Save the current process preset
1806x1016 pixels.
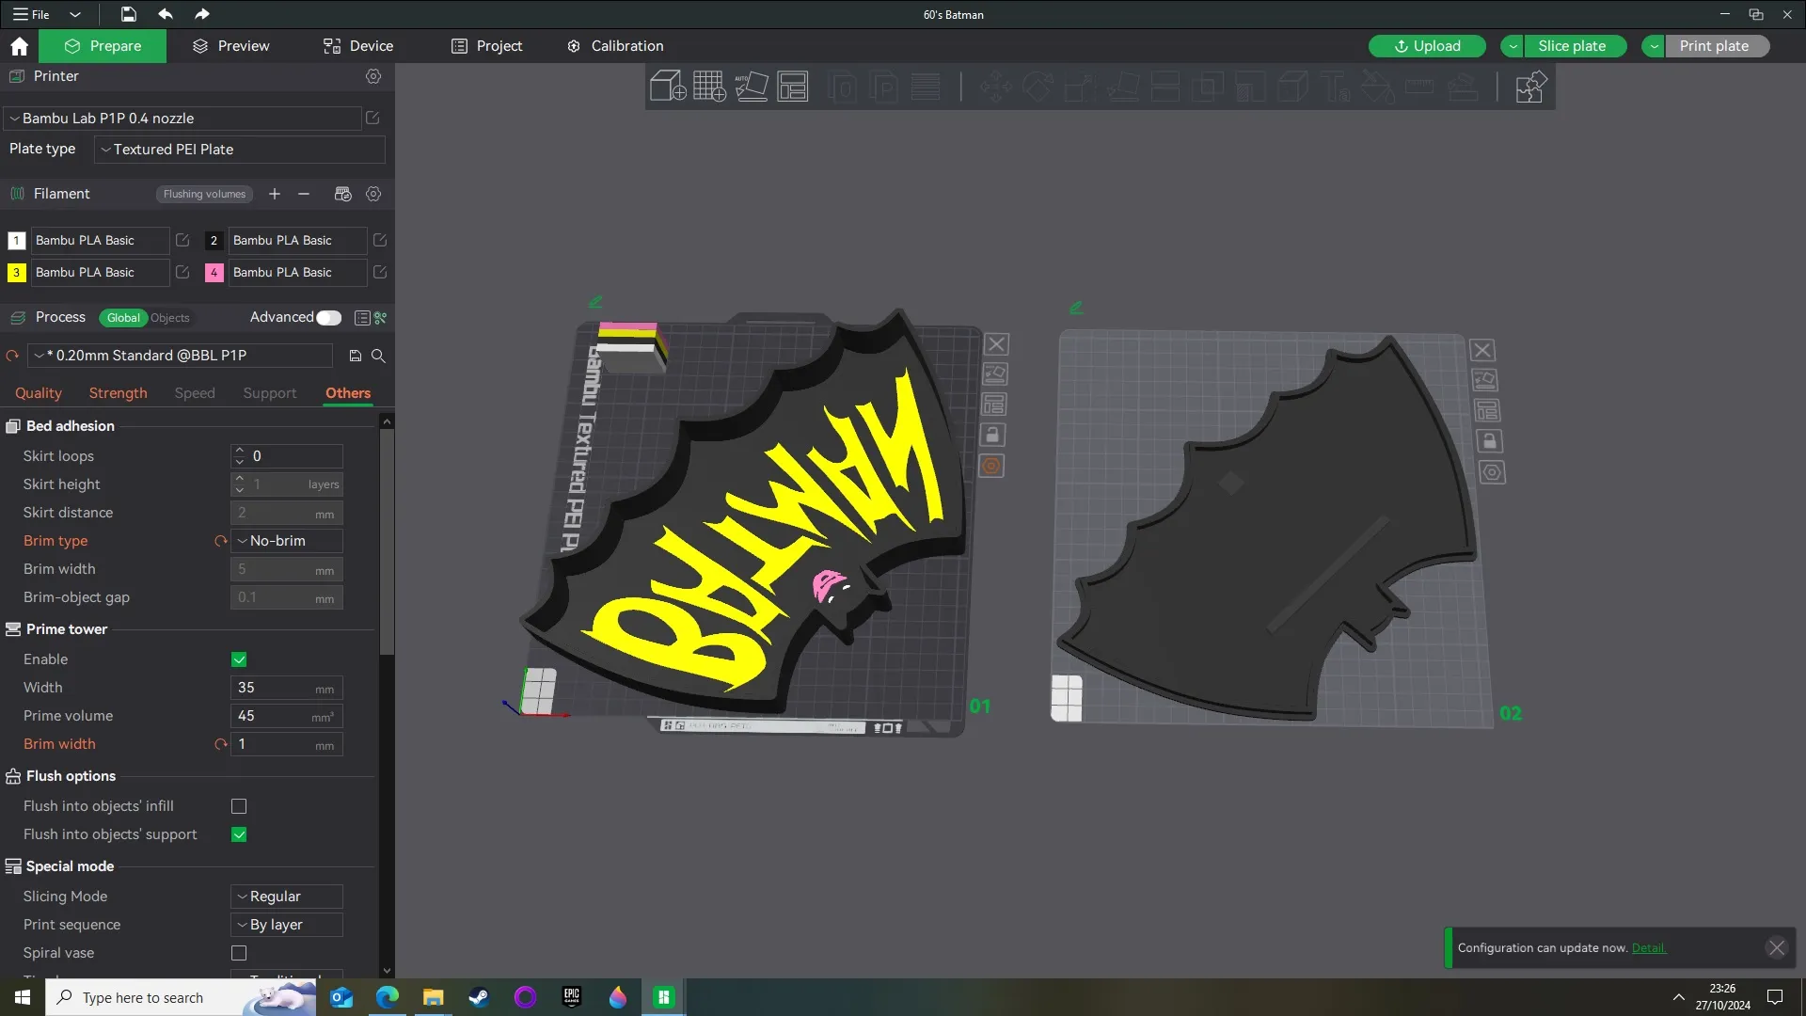click(x=356, y=356)
